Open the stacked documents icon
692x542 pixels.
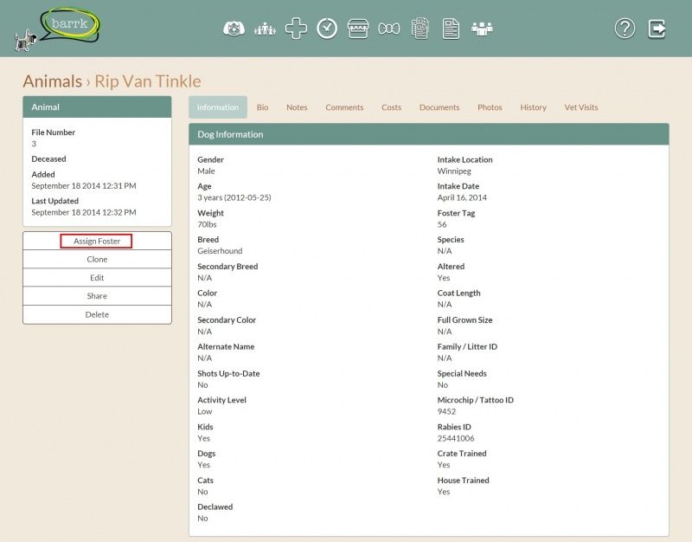(x=420, y=29)
